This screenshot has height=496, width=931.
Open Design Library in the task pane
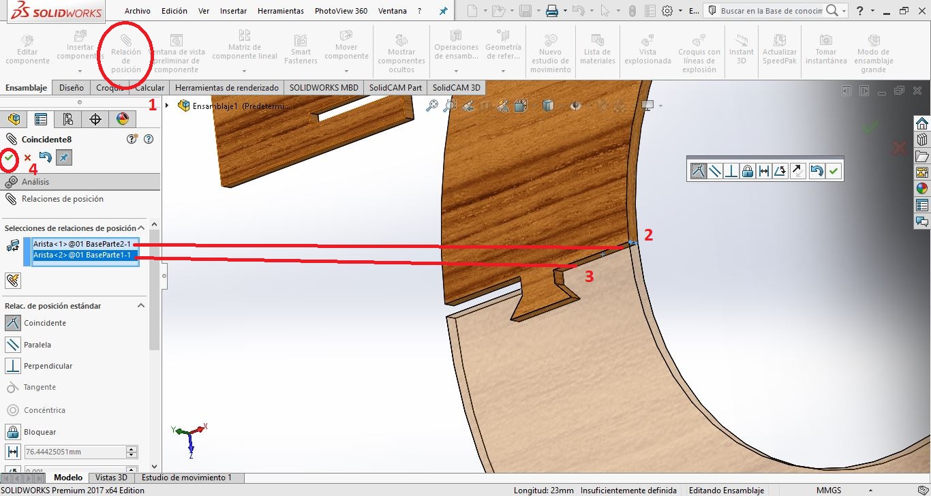(922, 140)
